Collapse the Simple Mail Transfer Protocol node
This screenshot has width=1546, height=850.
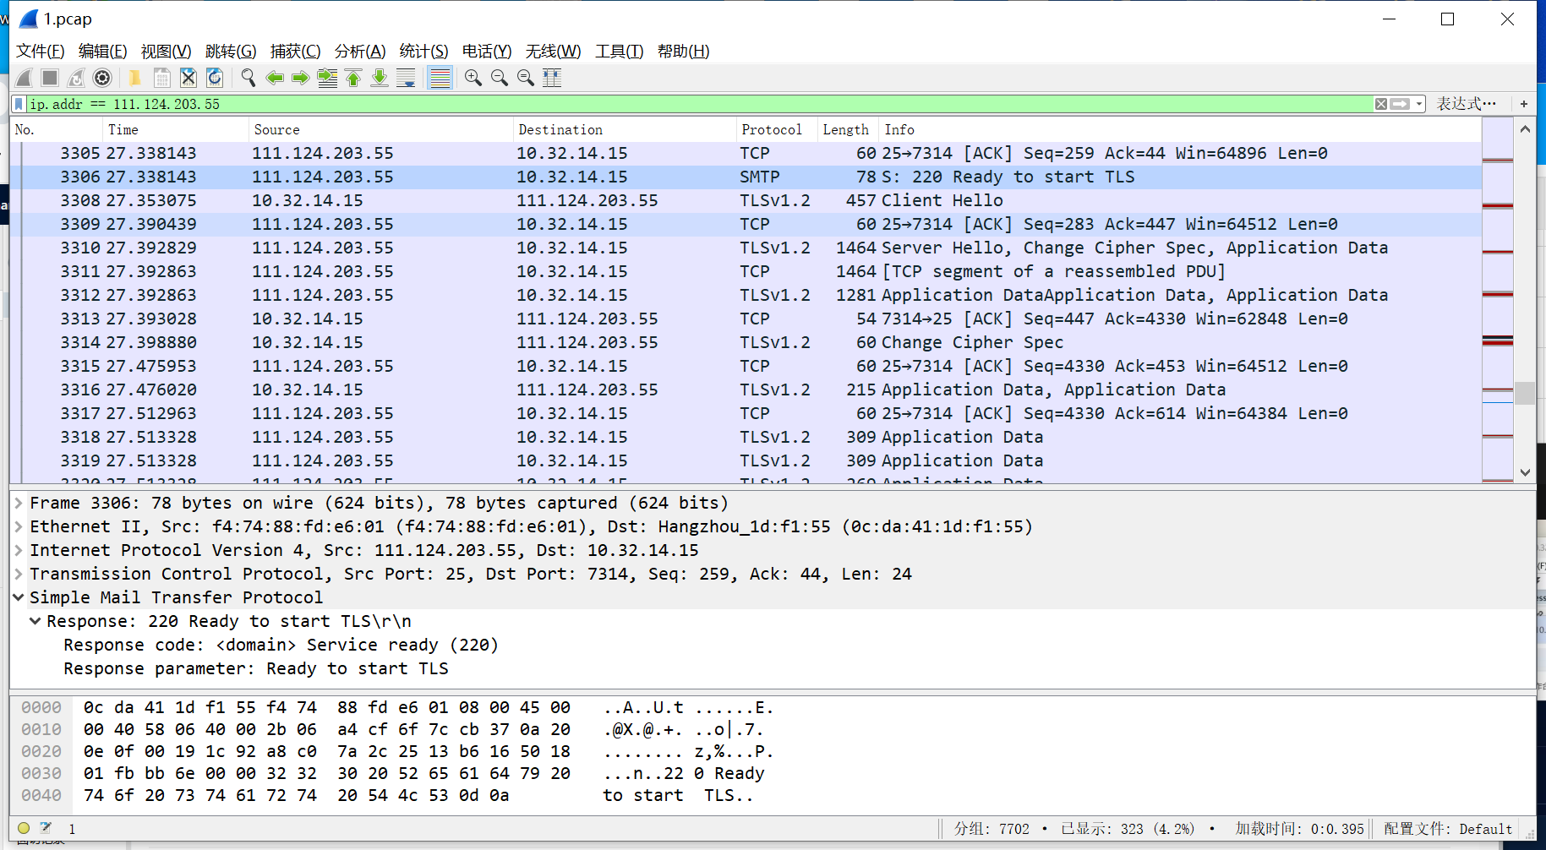[19, 597]
